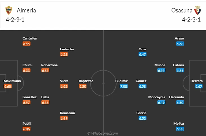Select Oroz's 6.47 rating badge
This screenshot has width=206, height=136.
pyautogui.click(x=142, y=54)
